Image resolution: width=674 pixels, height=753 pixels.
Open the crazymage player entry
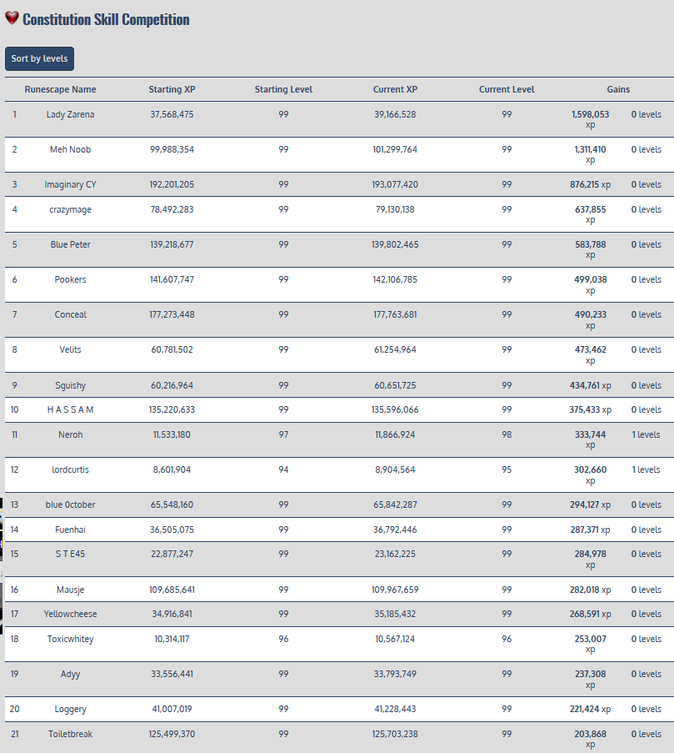70,209
